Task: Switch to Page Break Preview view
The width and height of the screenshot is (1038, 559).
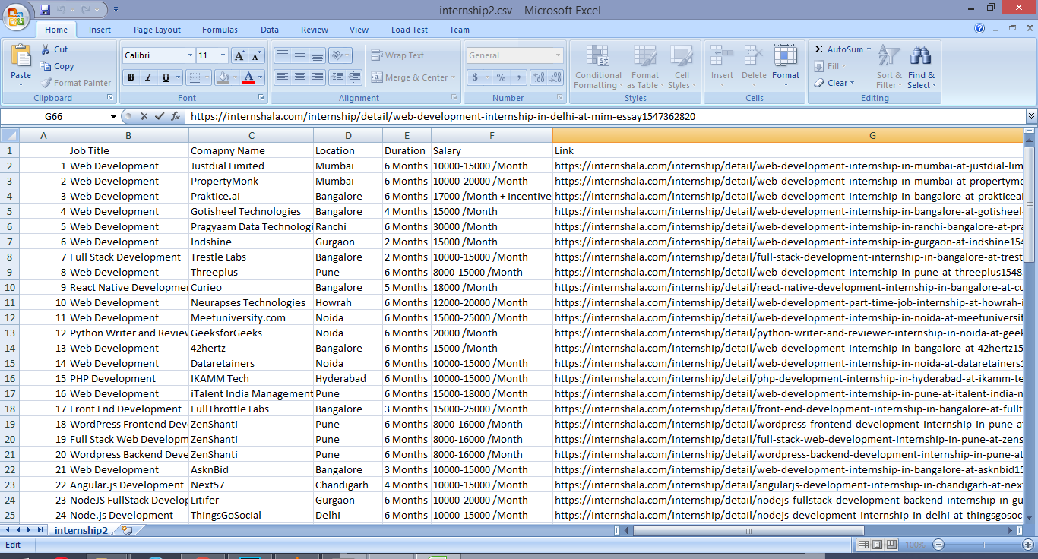Action: [x=892, y=545]
